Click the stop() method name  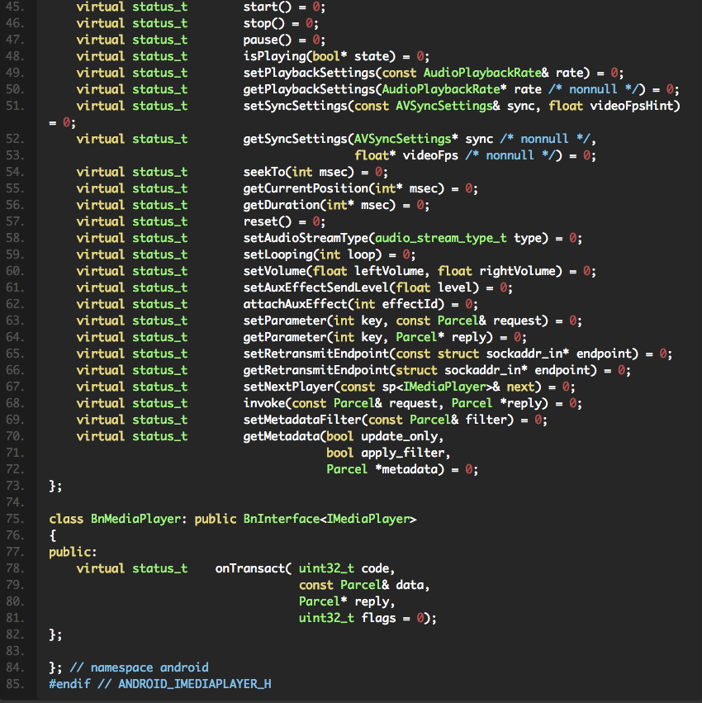(x=263, y=23)
